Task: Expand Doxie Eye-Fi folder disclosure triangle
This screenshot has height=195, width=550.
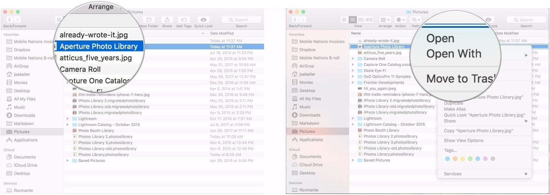Action: coord(353,71)
